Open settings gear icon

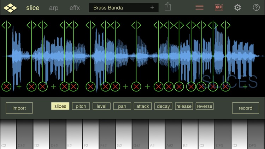click(x=237, y=7)
